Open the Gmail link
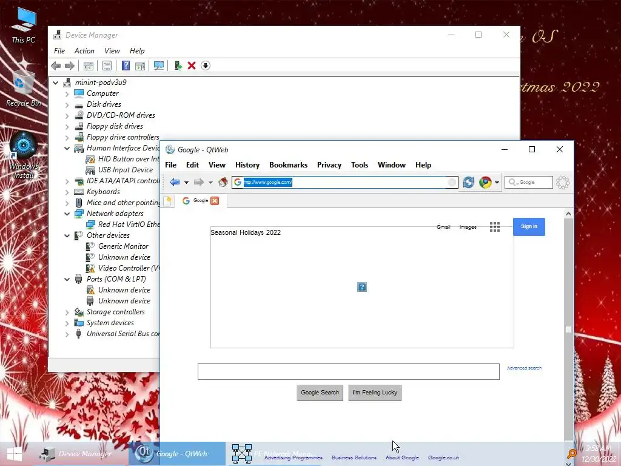 443,227
